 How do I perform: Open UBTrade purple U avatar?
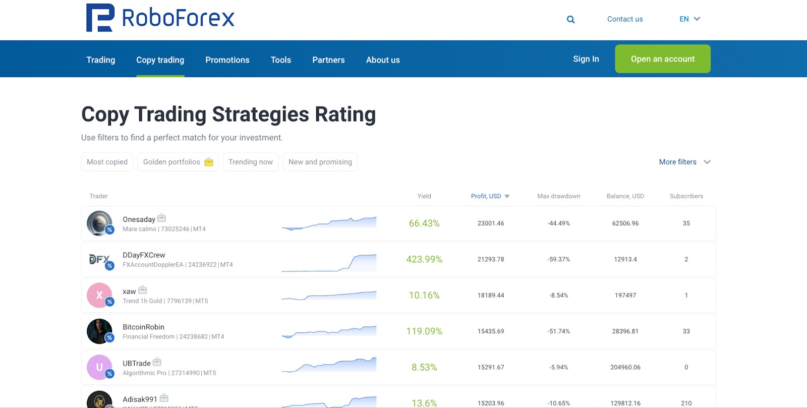[99, 367]
